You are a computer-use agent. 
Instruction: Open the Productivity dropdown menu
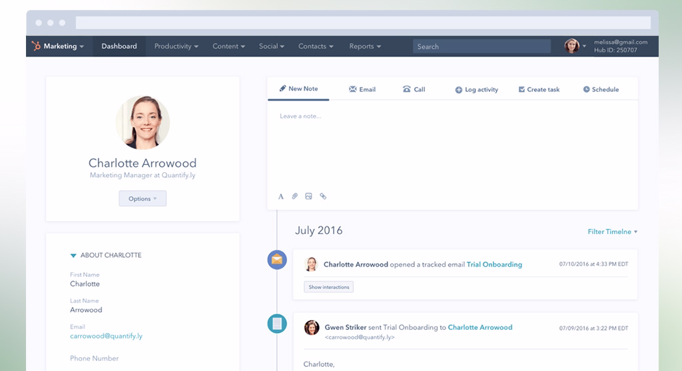tap(176, 46)
